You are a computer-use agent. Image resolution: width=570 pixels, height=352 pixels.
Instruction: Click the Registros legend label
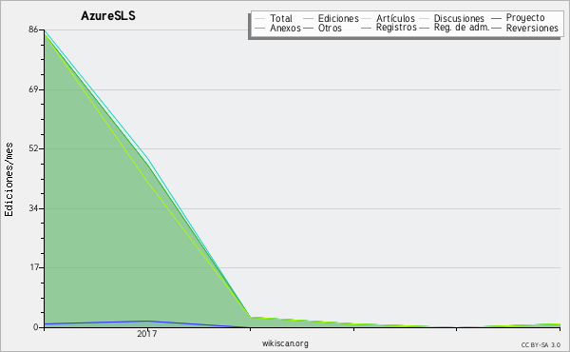click(x=396, y=28)
